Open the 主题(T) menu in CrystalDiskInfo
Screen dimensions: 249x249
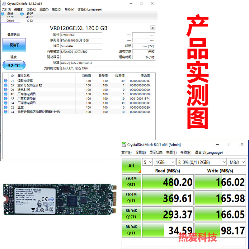click(44, 10)
